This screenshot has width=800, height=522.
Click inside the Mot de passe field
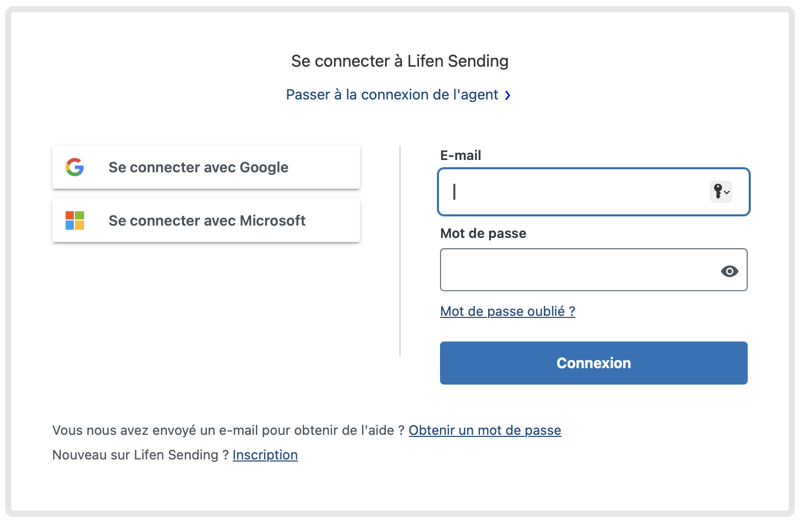(x=564, y=270)
